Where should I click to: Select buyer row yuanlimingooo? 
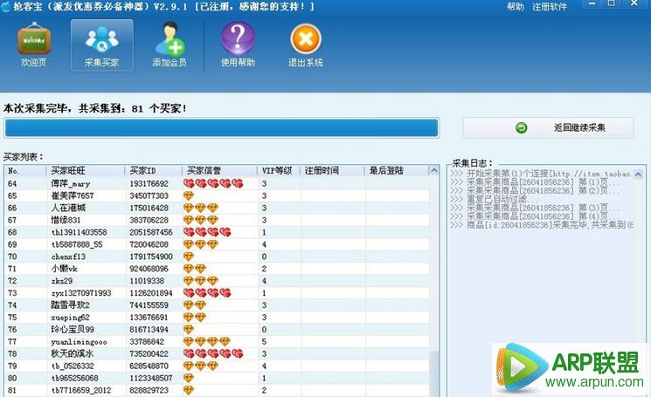pos(217,341)
